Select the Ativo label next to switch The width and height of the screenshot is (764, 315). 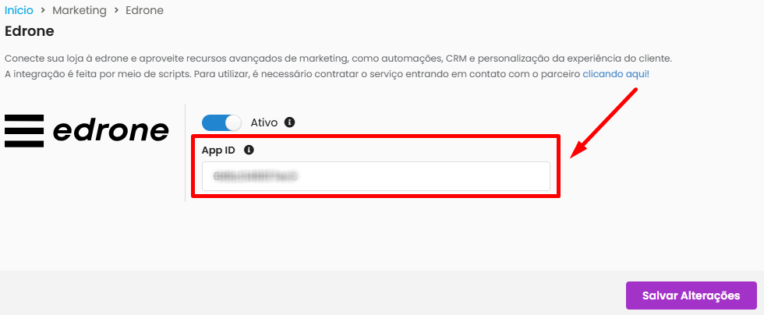point(264,122)
